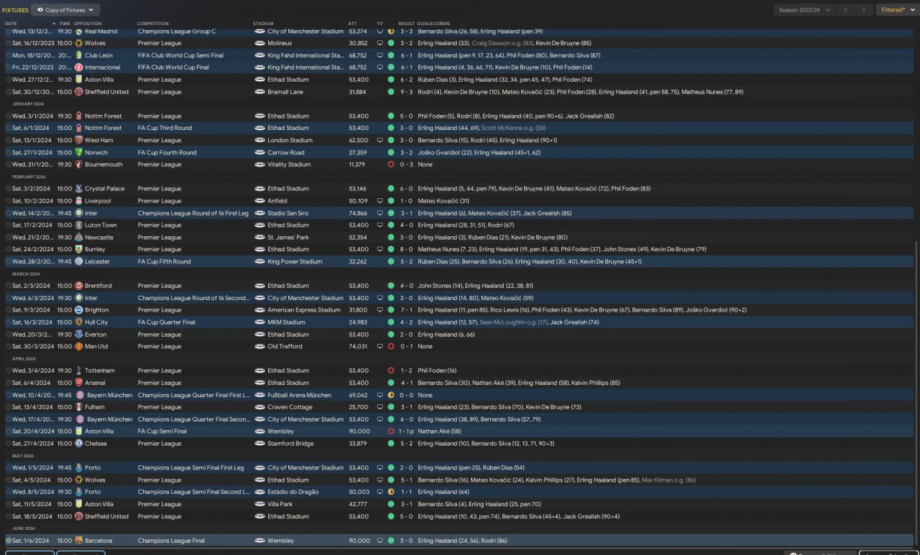Click the stadium icon beside Carrow Road

(x=259, y=152)
